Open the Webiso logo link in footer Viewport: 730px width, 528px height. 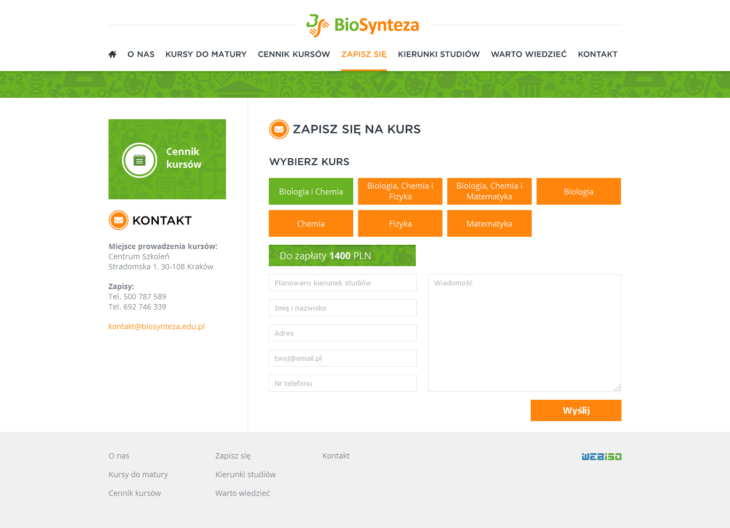601,456
